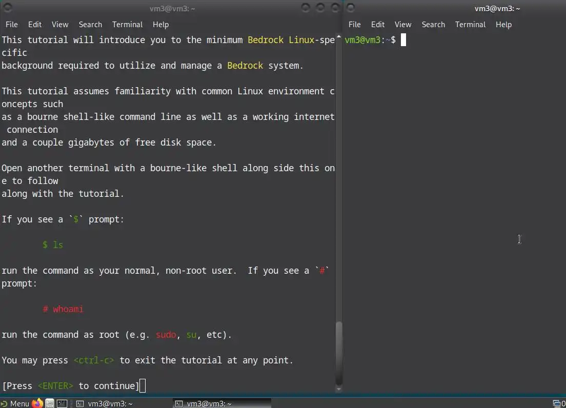
Task: Open Terminal menu in left terminal
Action: point(128,25)
